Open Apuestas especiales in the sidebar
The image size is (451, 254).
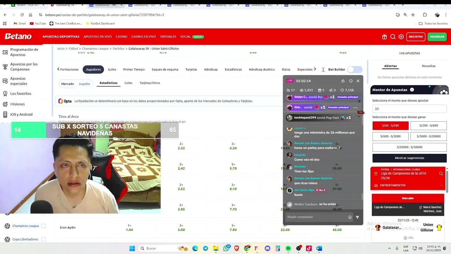coord(19,81)
